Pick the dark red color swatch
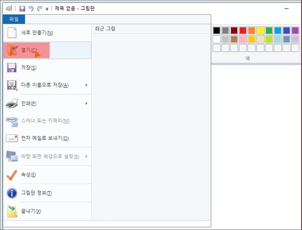The image size is (302, 230). (x=234, y=30)
